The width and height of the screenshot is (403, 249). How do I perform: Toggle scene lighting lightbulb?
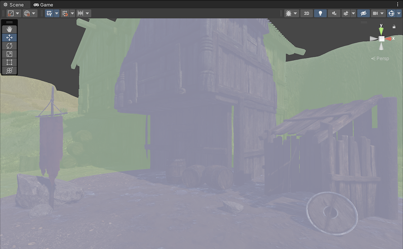click(321, 13)
